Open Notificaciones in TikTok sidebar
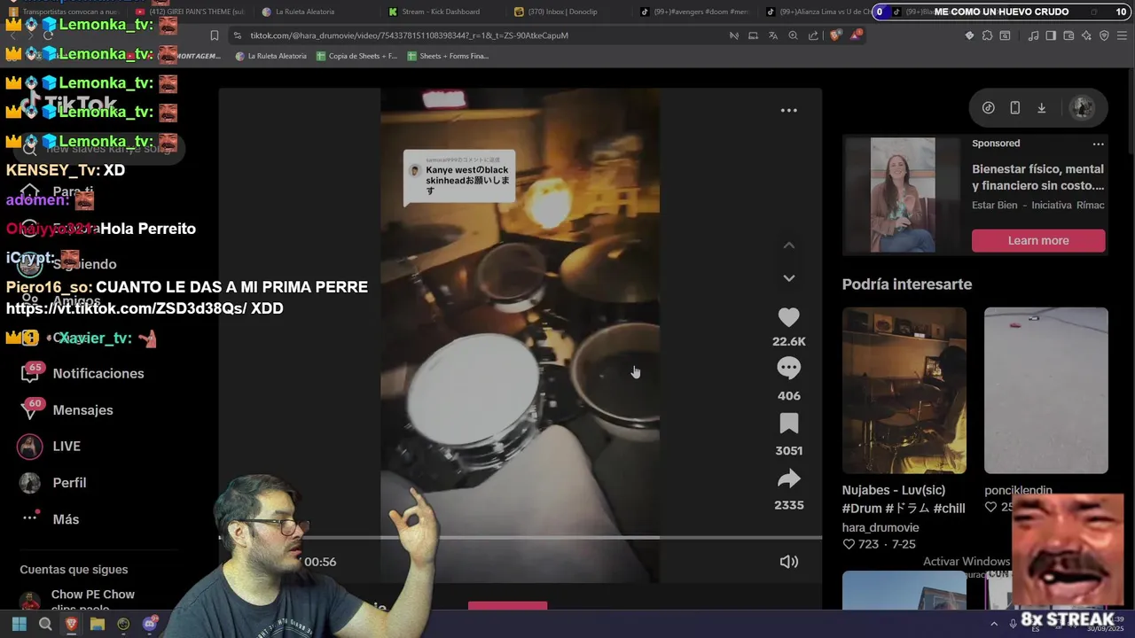The height and width of the screenshot is (638, 1135). click(x=82, y=374)
